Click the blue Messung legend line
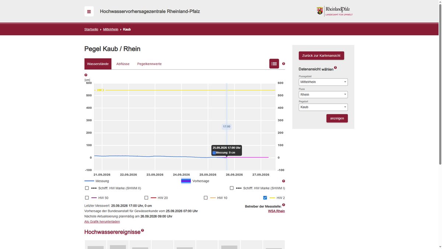The image size is (442, 249). [90, 181]
